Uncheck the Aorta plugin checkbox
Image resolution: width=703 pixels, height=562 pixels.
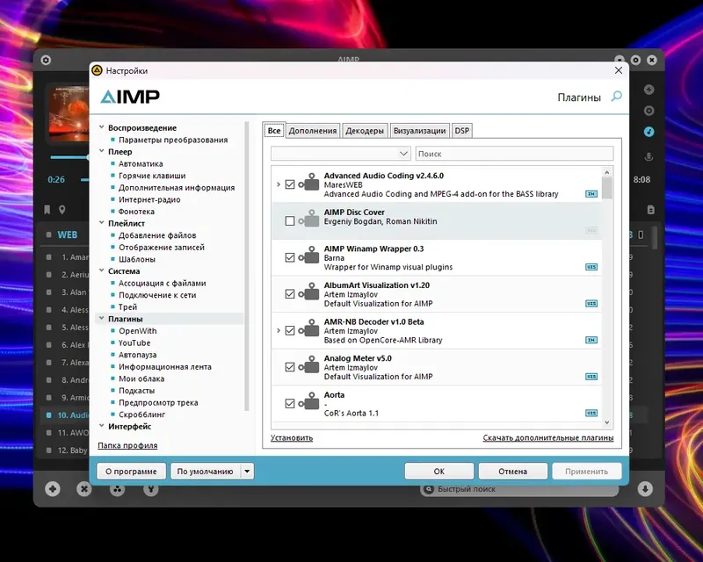coord(290,403)
